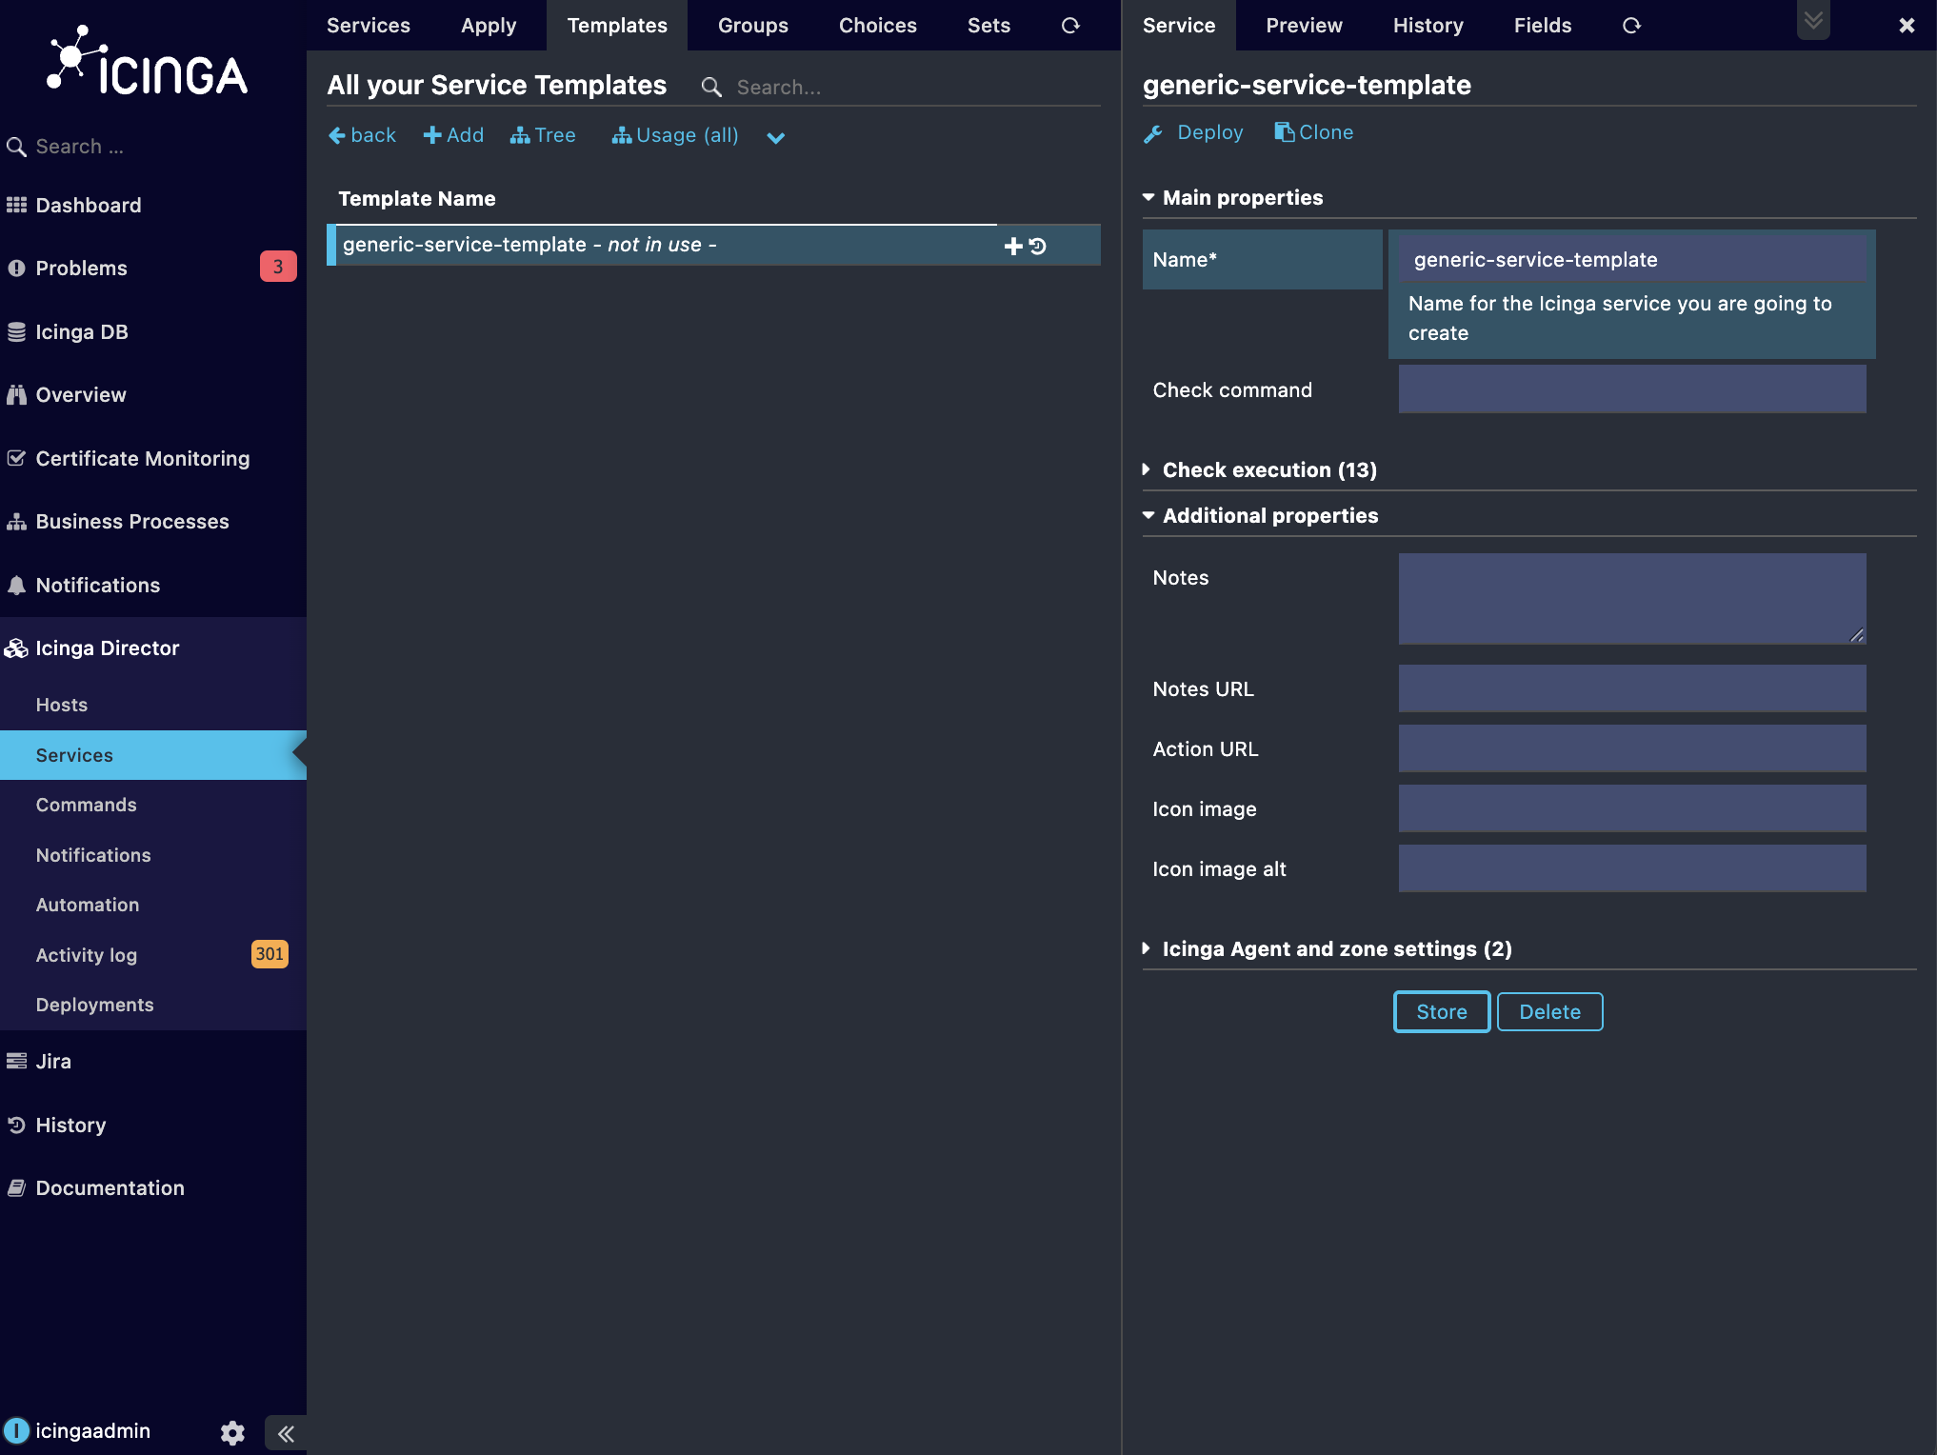Viewport: 1937px width, 1455px height.
Task: Open Business Processes
Action: (131, 521)
